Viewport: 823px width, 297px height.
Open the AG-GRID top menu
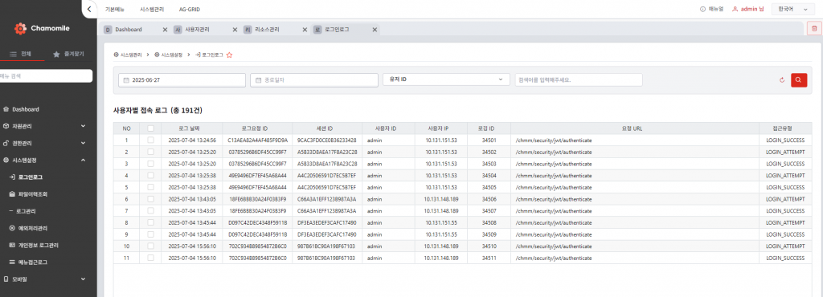coord(190,10)
